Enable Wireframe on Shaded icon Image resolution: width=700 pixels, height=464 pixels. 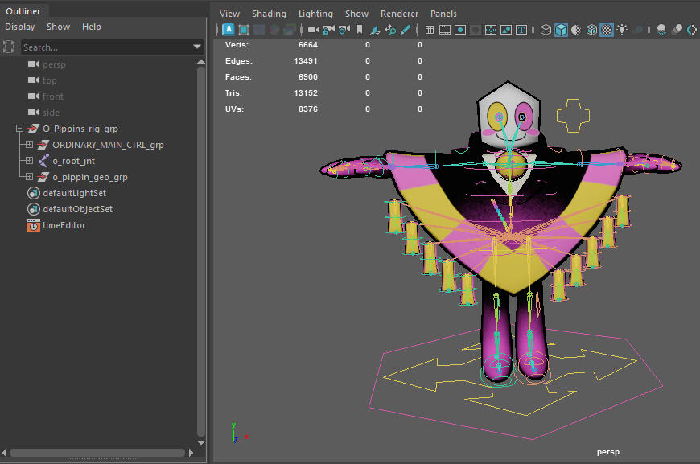tap(591, 30)
